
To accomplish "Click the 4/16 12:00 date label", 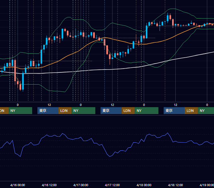I will click(x=49, y=185).
